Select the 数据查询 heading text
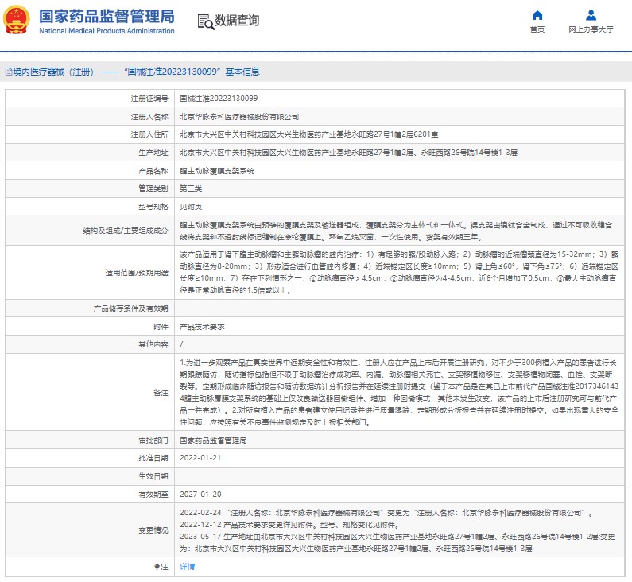The height and width of the screenshot is (582, 632). [x=237, y=21]
